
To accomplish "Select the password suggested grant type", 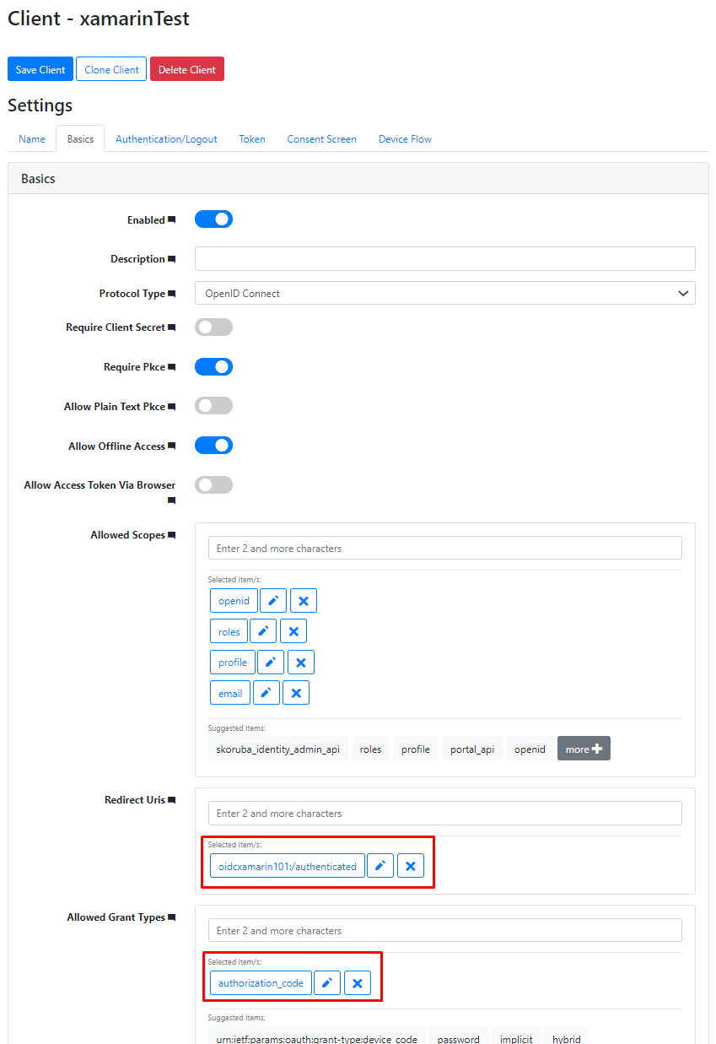I will click(458, 1039).
